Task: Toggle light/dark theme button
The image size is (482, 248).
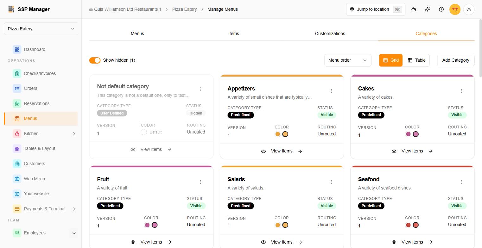Action: click(469, 9)
